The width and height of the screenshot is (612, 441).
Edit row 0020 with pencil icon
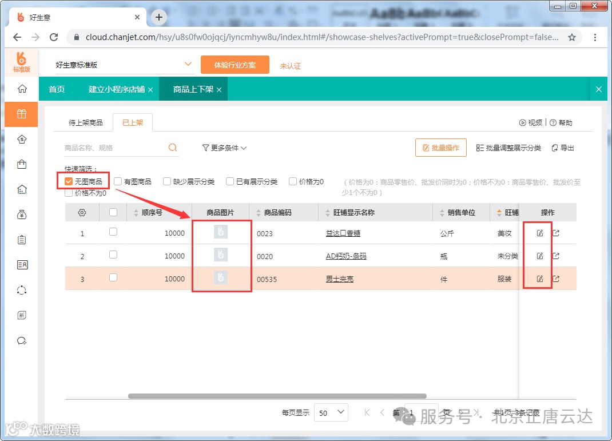point(540,256)
